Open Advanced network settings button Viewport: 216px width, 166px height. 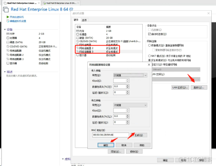point(199,87)
